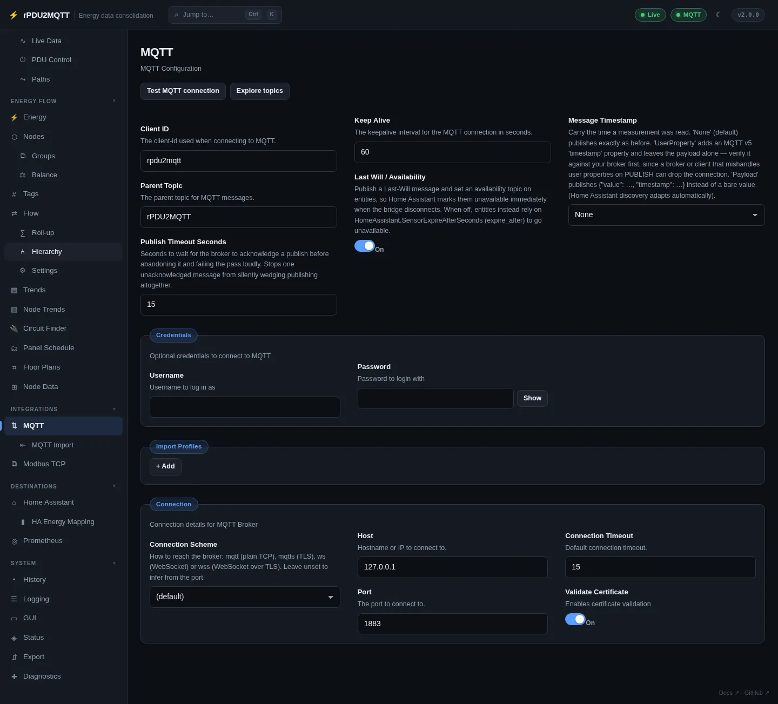The image size is (778, 704).
Task: Turn off the Validate Certificate switch
Action: coord(575,619)
